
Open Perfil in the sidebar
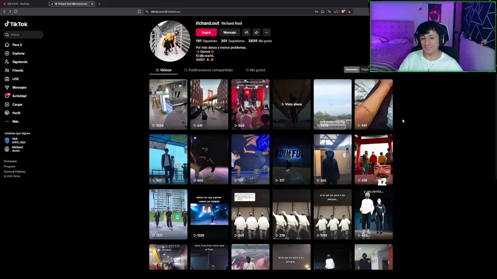[12, 113]
